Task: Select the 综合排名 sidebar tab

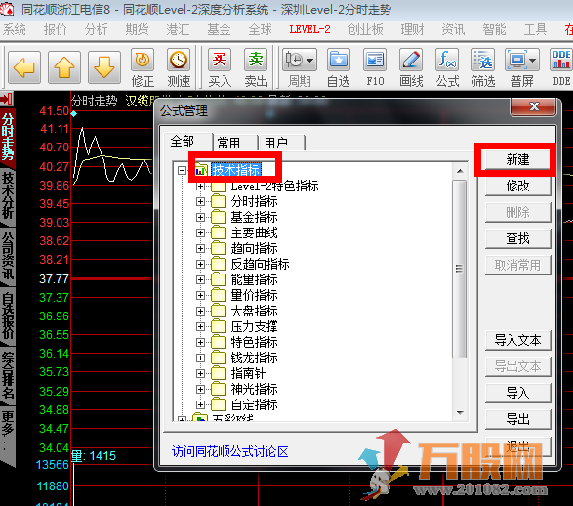Action: (7, 376)
